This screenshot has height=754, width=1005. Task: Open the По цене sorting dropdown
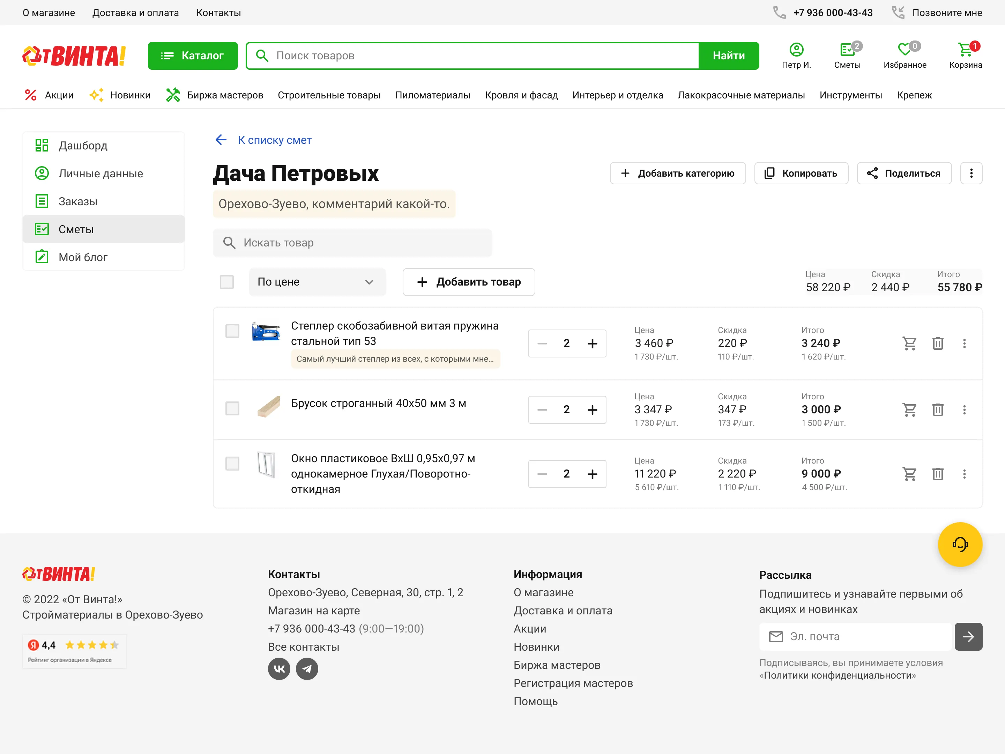[x=317, y=282]
